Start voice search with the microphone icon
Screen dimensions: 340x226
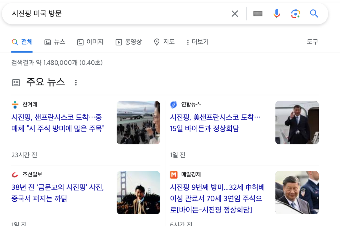click(277, 14)
